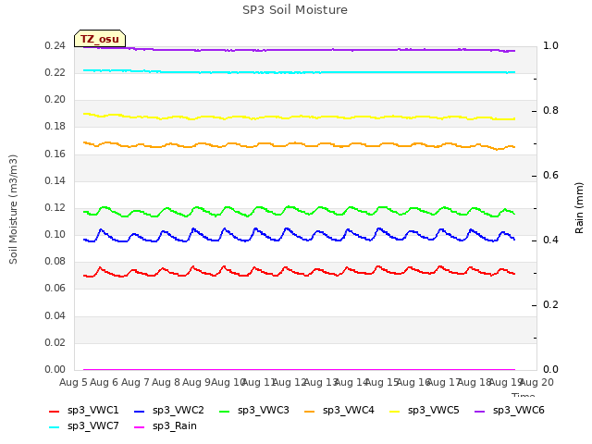
Task: Click the 0.24 left axis tick label
Action: tap(55, 46)
